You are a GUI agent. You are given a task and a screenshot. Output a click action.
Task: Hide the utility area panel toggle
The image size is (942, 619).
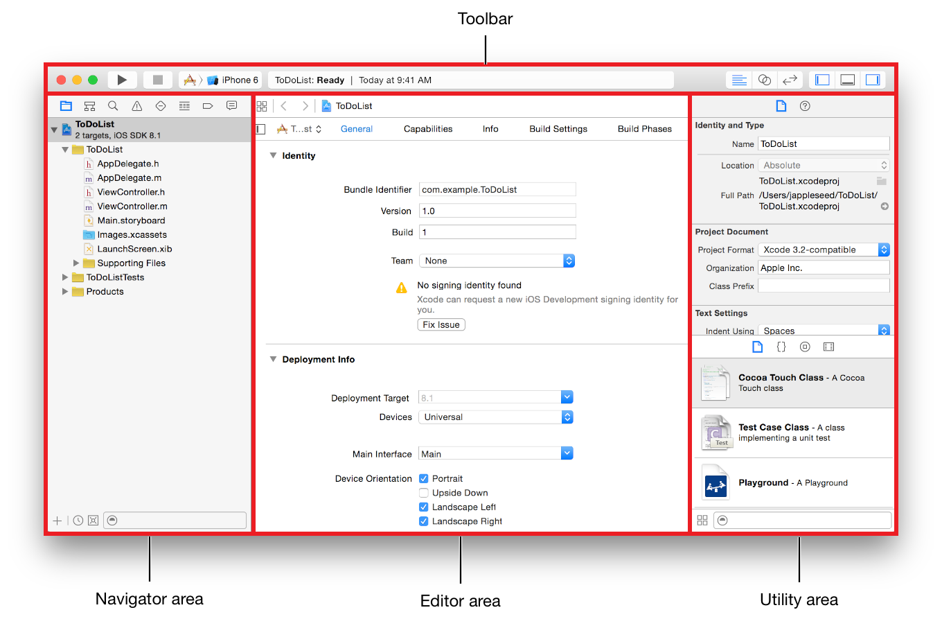point(873,79)
